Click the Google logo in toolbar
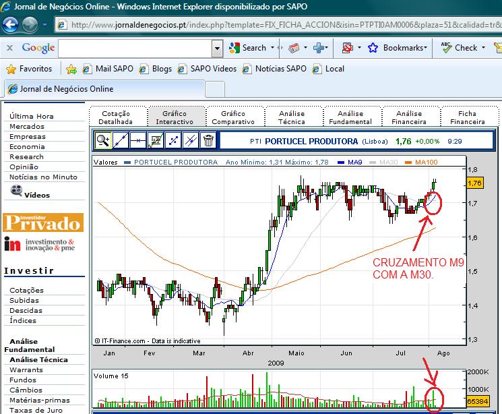The height and width of the screenshot is (414, 502). 38,48
